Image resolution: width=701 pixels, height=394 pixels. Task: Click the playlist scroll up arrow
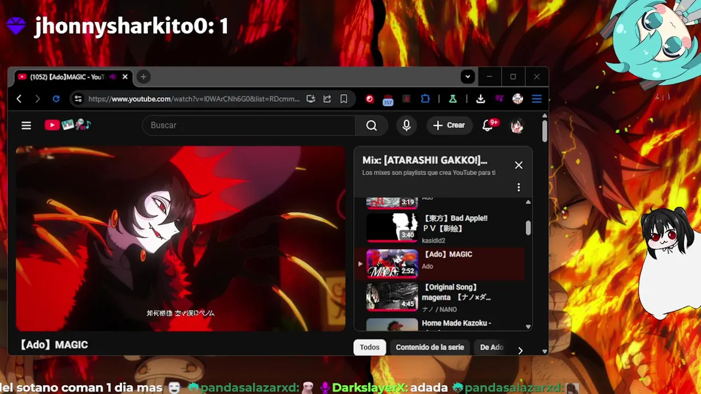pos(528,202)
